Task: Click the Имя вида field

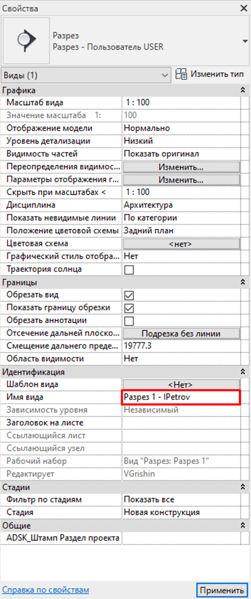Action: coord(181,397)
